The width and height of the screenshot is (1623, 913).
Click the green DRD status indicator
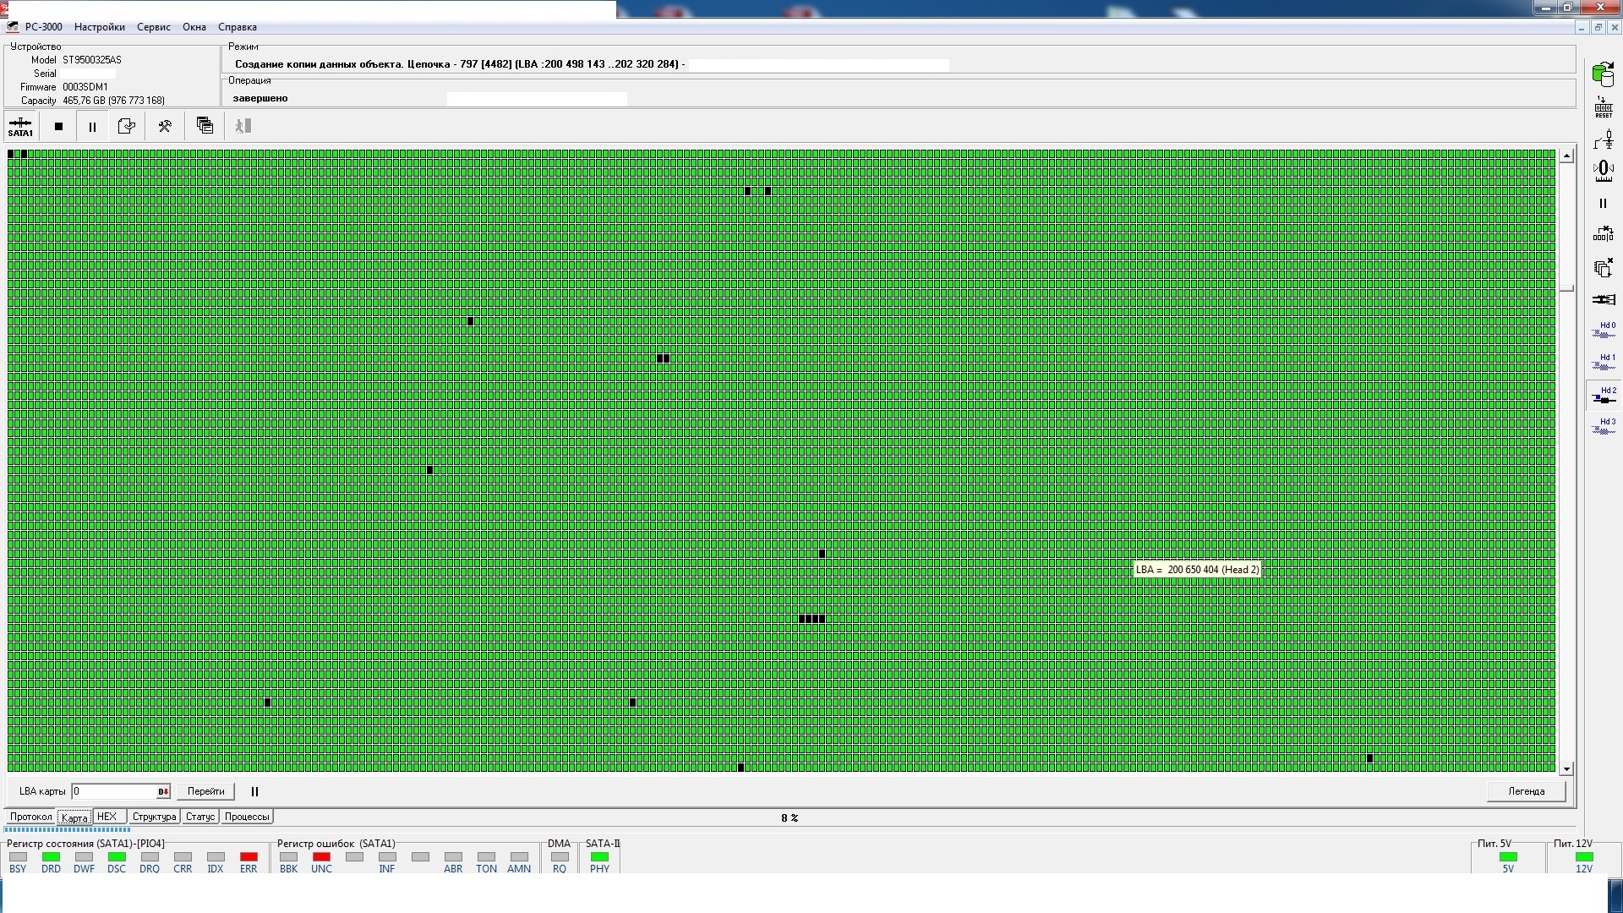coord(51,857)
